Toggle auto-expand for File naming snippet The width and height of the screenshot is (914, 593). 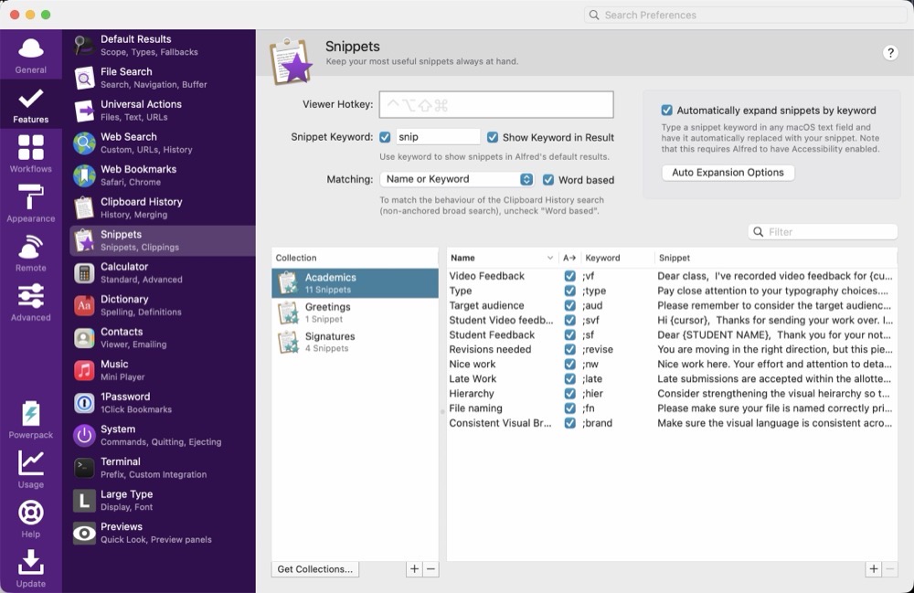pyautogui.click(x=570, y=408)
